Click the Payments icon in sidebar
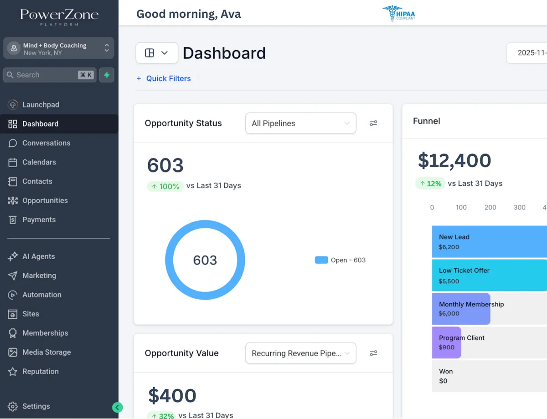Viewport: 547px width, 419px height. [x=13, y=220]
